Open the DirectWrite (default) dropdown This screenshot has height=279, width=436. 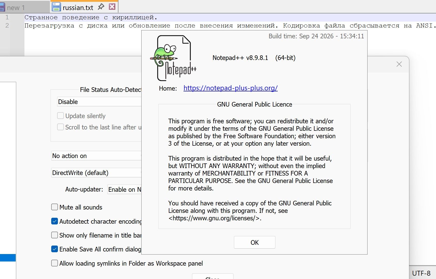pos(96,173)
